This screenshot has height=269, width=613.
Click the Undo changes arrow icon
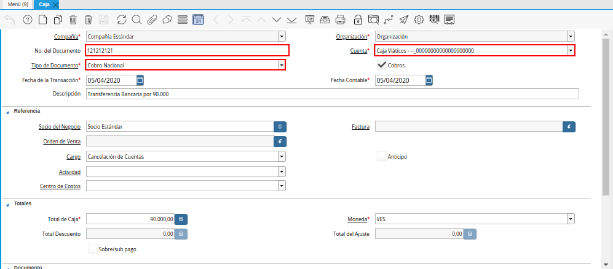click(x=10, y=20)
